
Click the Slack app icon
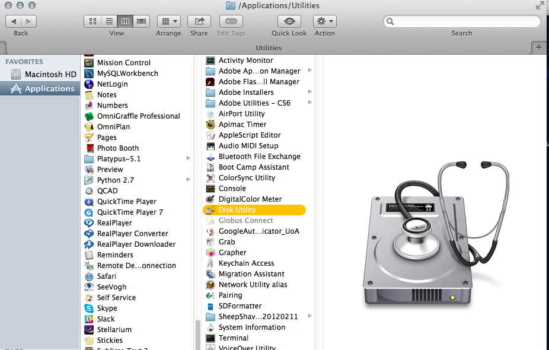pyautogui.click(x=89, y=319)
